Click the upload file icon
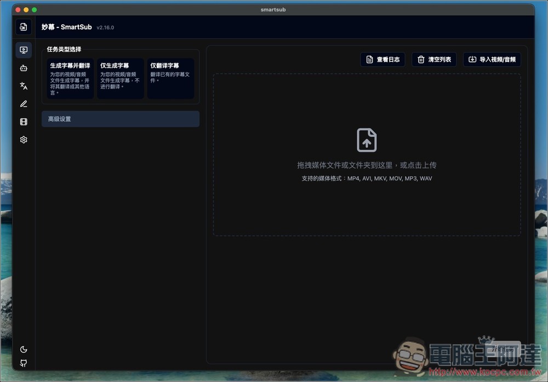The height and width of the screenshot is (382, 548). [367, 140]
